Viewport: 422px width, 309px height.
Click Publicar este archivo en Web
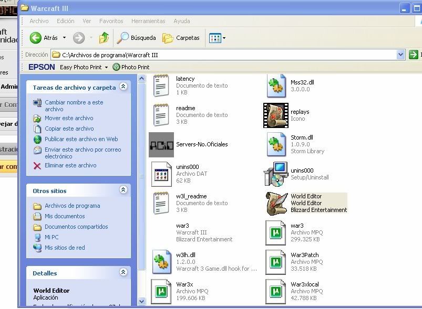pos(81,139)
